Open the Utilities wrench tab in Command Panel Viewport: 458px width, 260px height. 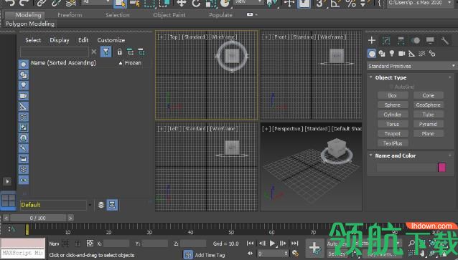click(x=445, y=40)
